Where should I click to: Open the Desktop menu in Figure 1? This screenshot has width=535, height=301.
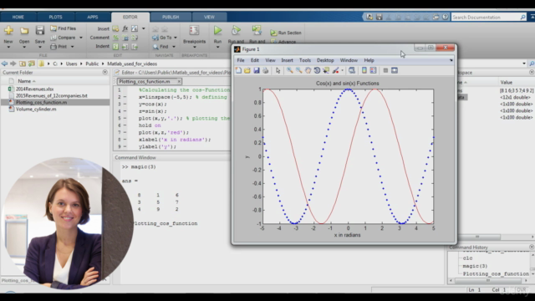point(325,60)
